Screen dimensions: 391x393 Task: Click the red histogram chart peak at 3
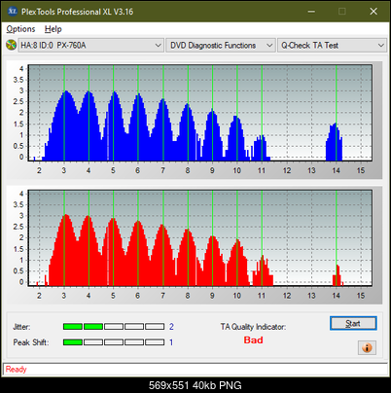[65, 250]
